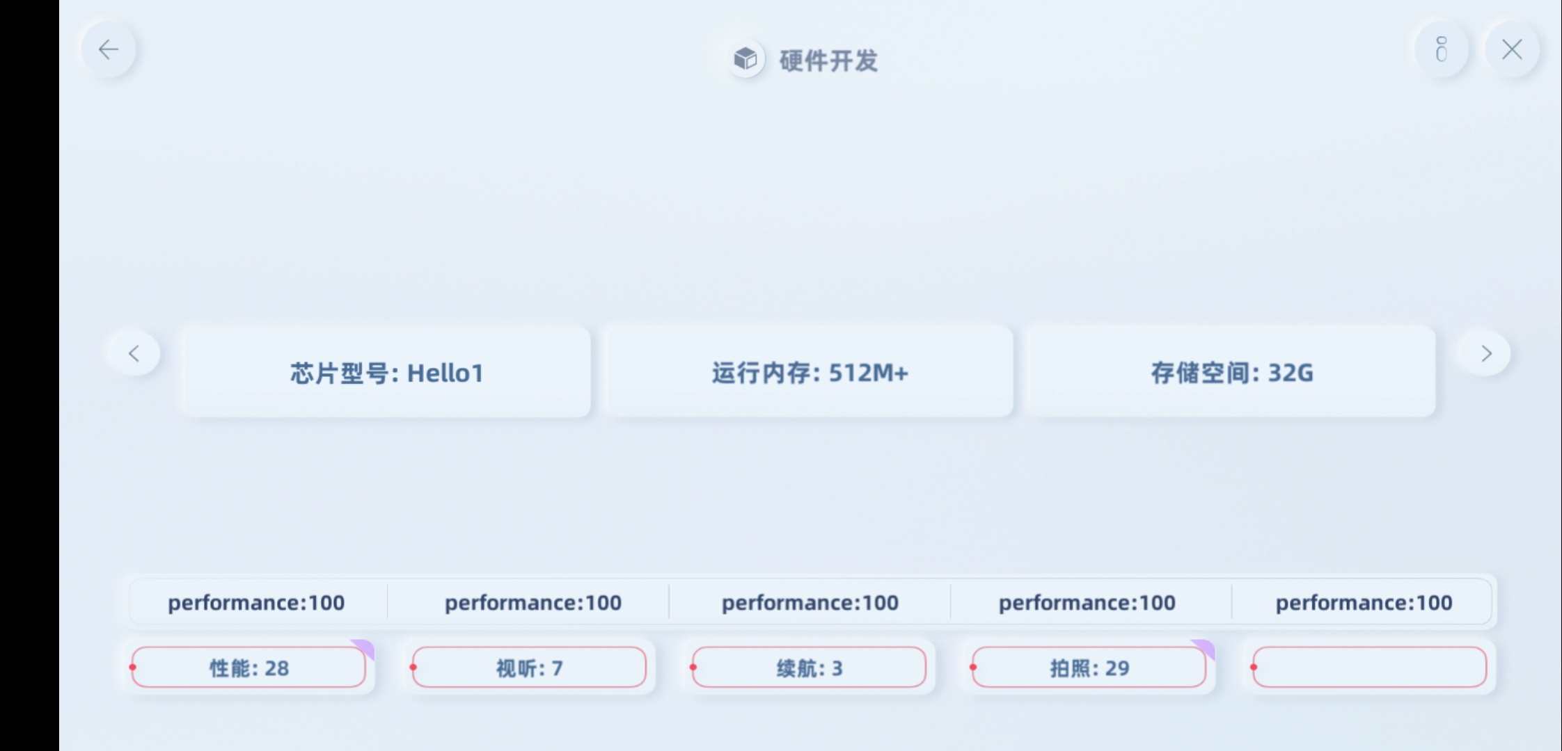The height and width of the screenshot is (751, 1562).
Task: Select the 运行内存: 512M+ card
Action: [810, 373]
